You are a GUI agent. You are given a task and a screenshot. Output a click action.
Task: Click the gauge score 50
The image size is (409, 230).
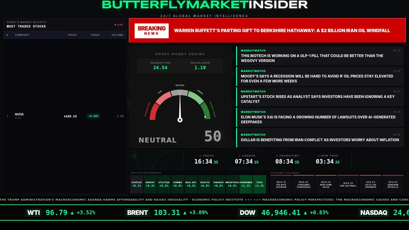(x=213, y=136)
